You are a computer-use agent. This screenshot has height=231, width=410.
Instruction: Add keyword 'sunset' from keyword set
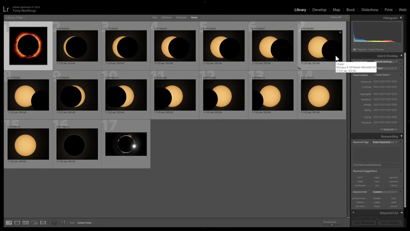click(394, 206)
